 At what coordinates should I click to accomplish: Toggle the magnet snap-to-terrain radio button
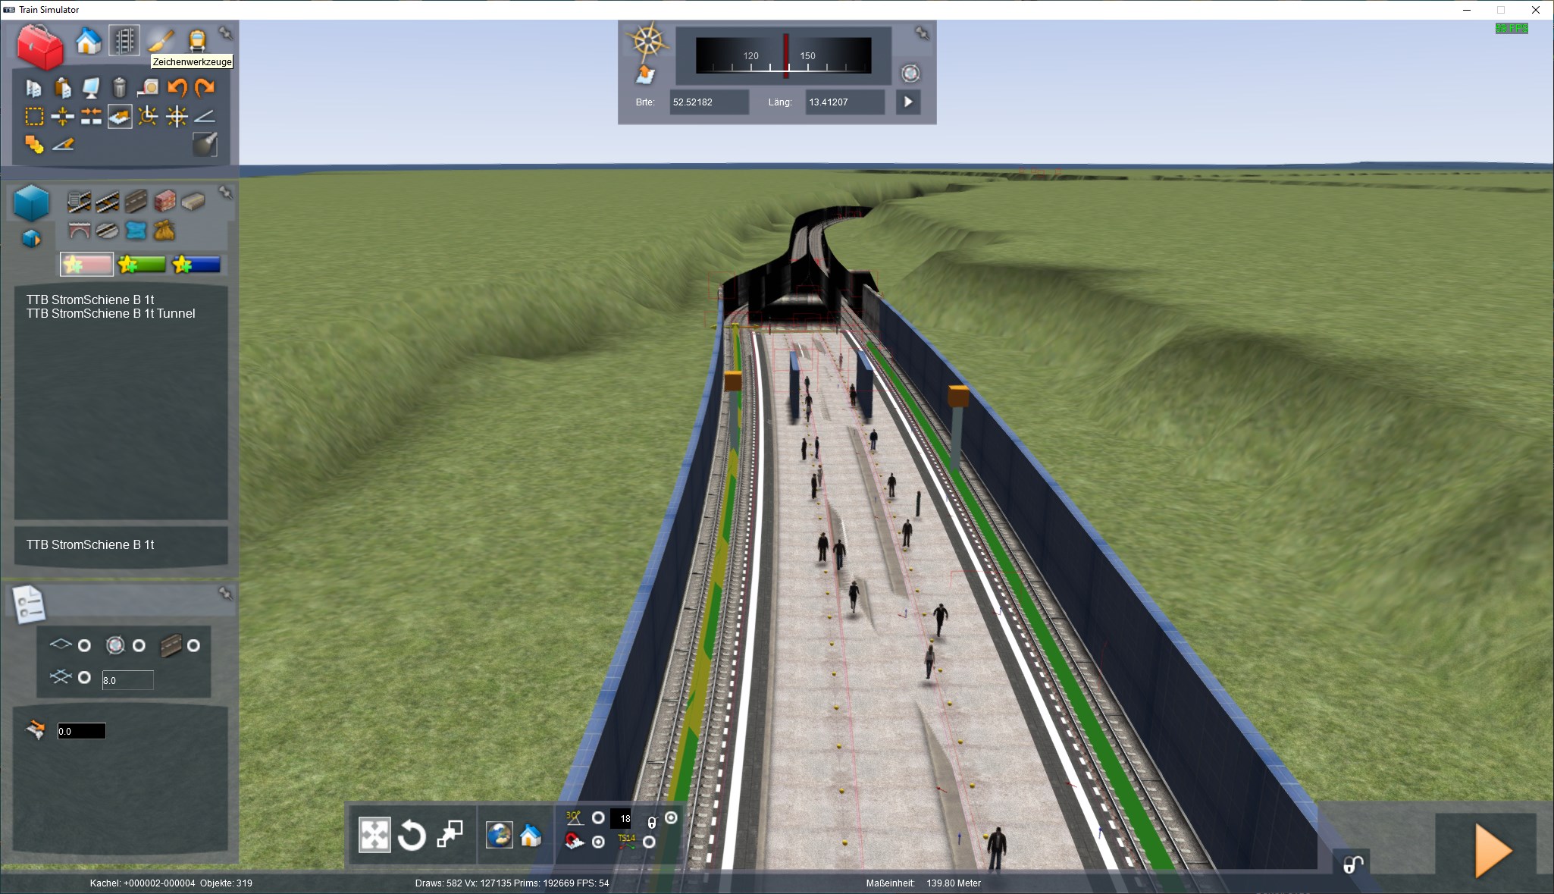(x=598, y=842)
